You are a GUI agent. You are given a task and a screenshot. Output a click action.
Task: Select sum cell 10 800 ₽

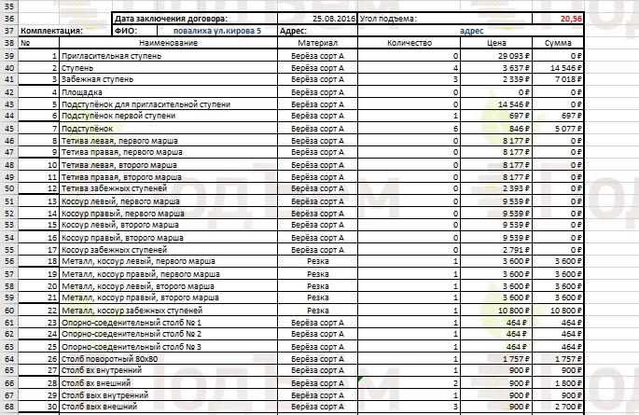tap(558, 311)
